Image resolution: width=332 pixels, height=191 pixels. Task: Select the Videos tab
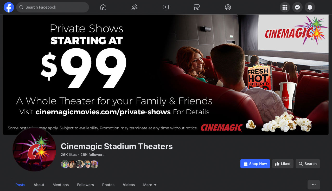(x=129, y=185)
